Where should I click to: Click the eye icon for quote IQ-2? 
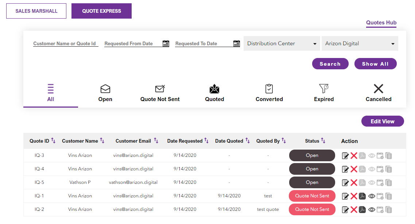372,210
